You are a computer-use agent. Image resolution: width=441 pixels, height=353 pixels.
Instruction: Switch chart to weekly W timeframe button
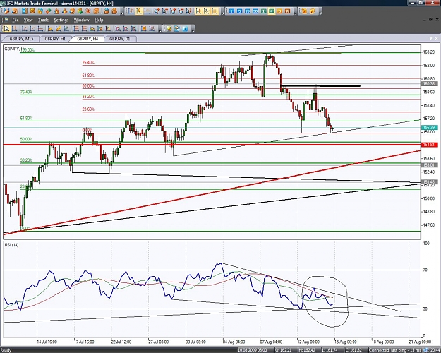pyautogui.click(x=287, y=11)
